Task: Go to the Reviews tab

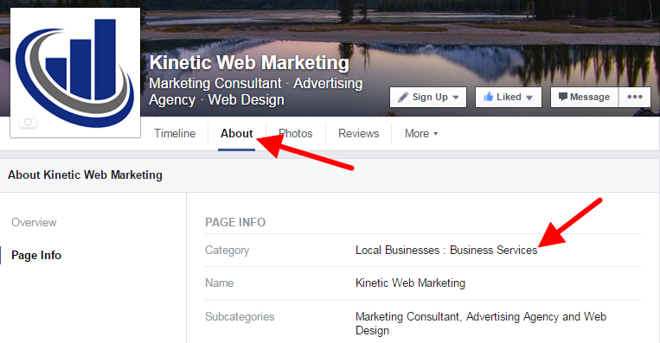Action: coord(359,134)
